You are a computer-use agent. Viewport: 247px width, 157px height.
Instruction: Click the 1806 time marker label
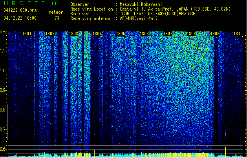144,34
